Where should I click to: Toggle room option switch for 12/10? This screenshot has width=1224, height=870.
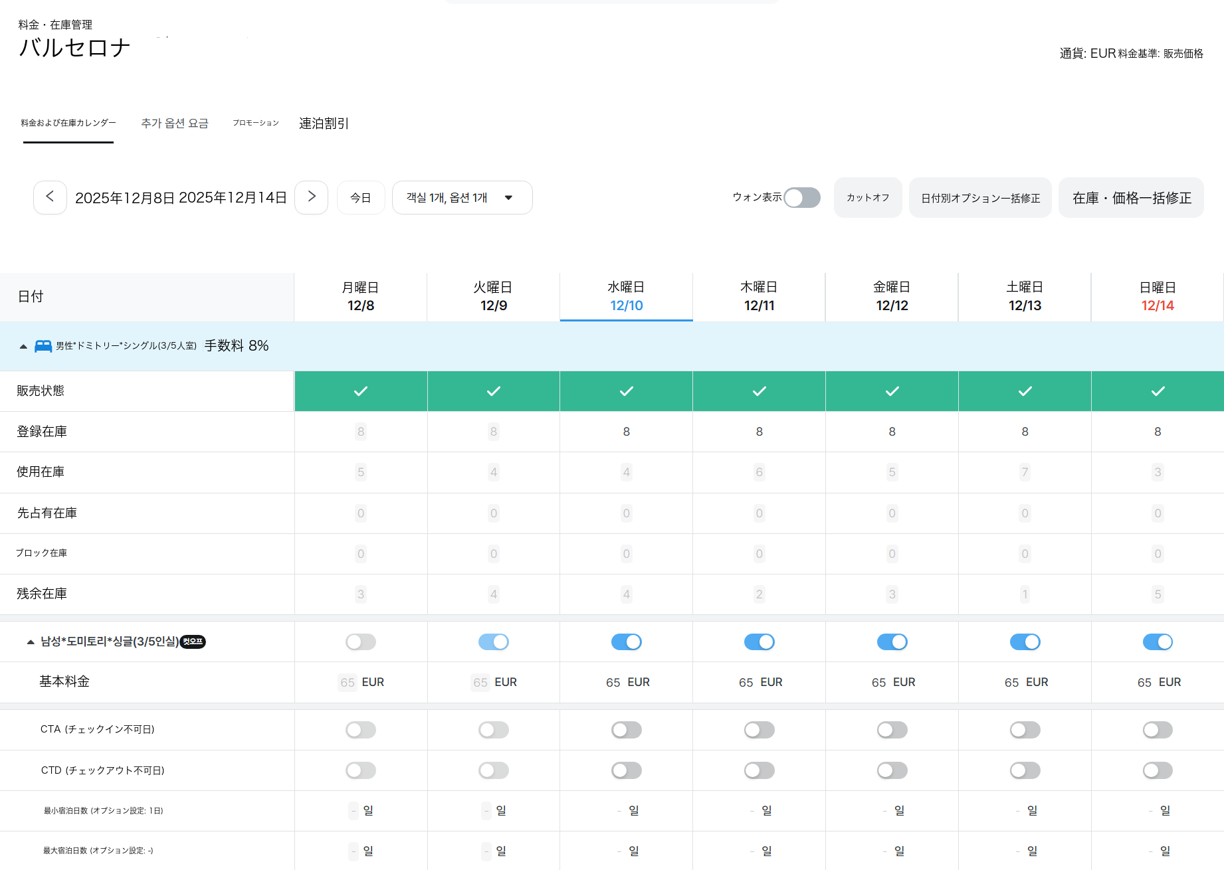[x=627, y=642]
